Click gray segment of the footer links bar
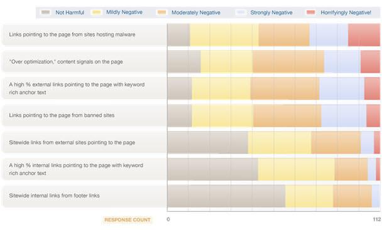 (226, 196)
